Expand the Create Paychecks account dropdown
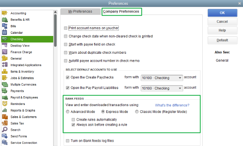The height and width of the screenshot is (146, 243). point(180,77)
